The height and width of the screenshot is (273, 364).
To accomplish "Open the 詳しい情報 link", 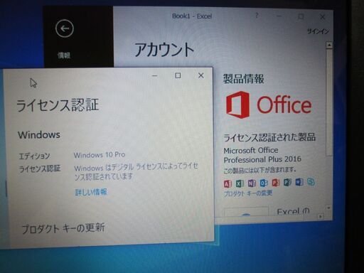I will (91, 192).
